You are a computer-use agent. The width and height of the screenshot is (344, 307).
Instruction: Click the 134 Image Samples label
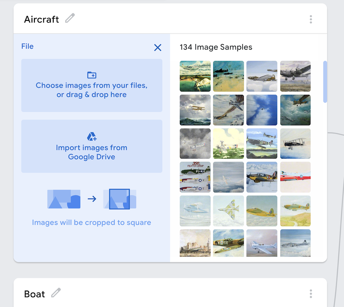[x=216, y=47]
